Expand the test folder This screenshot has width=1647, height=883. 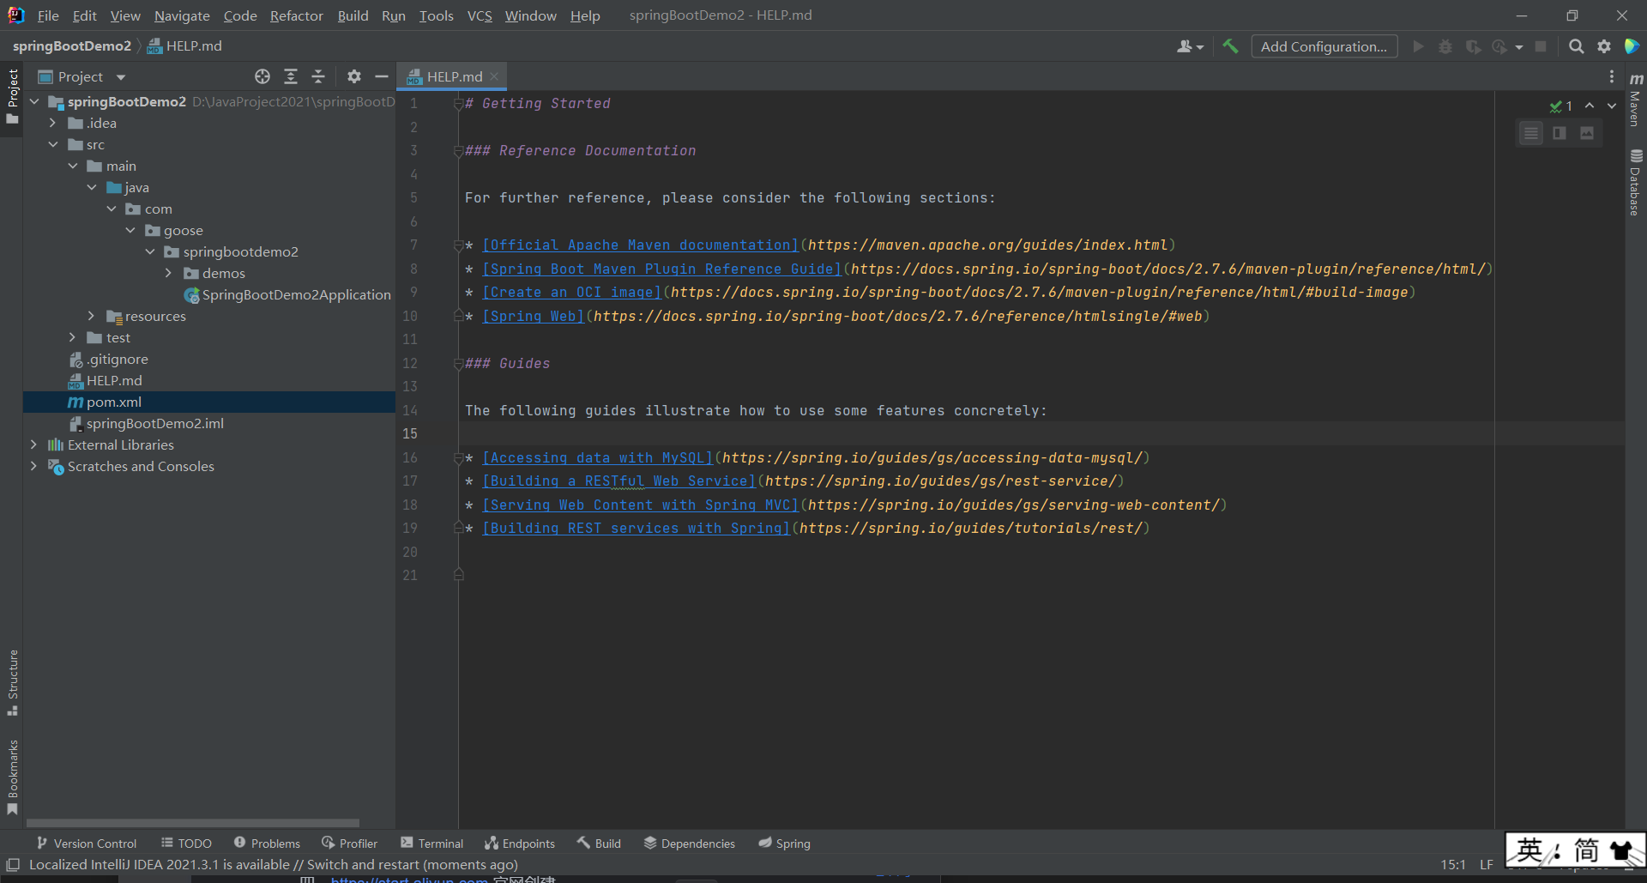click(x=72, y=337)
